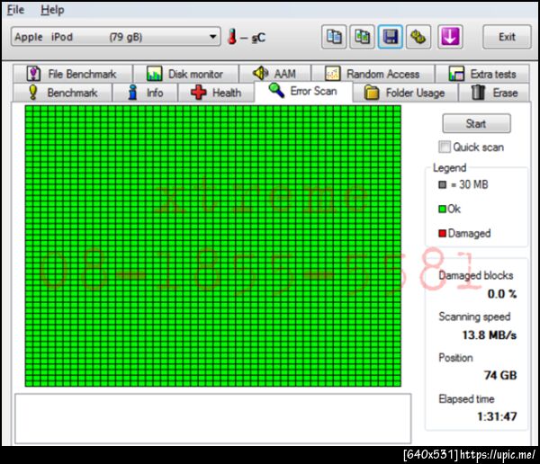Click the thermometer temperature icon
The image size is (540, 464).
click(x=232, y=37)
